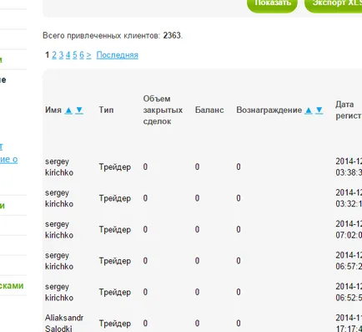Screen dimensions: 362x332
Task: Open page 6 of results
Action: coord(82,55)
